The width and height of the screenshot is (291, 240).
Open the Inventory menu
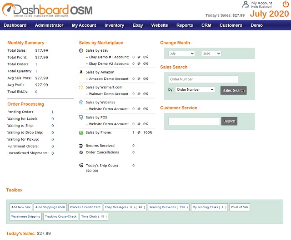[x=114, y=25]
